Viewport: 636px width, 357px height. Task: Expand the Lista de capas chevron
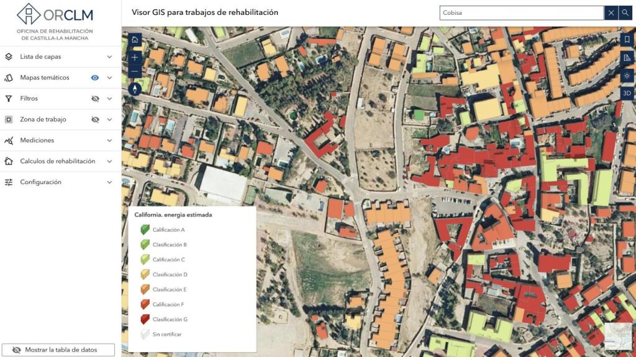pos(109,57)
